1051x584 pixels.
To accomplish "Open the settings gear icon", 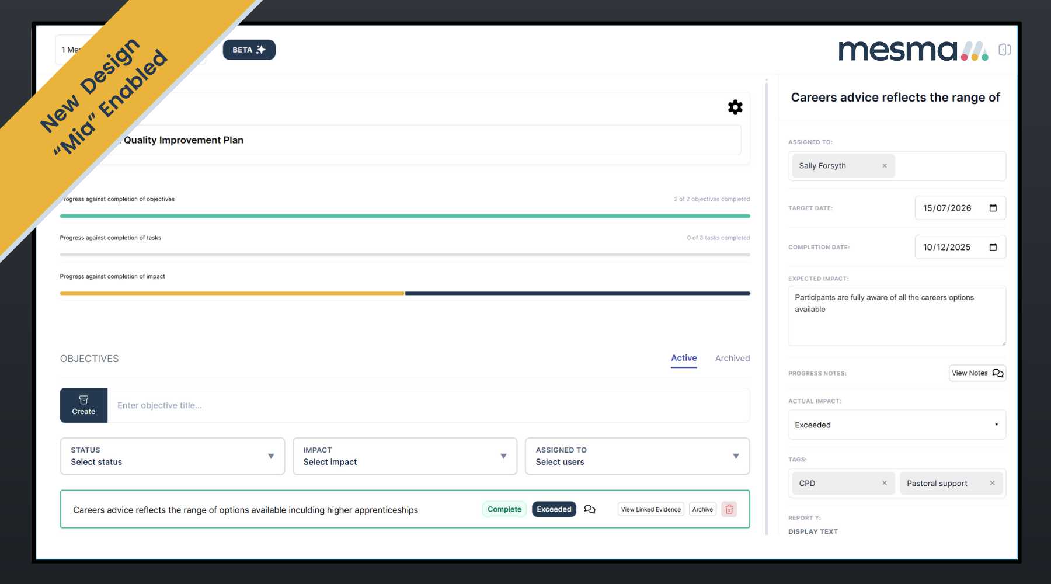I will tap(735, 107).
